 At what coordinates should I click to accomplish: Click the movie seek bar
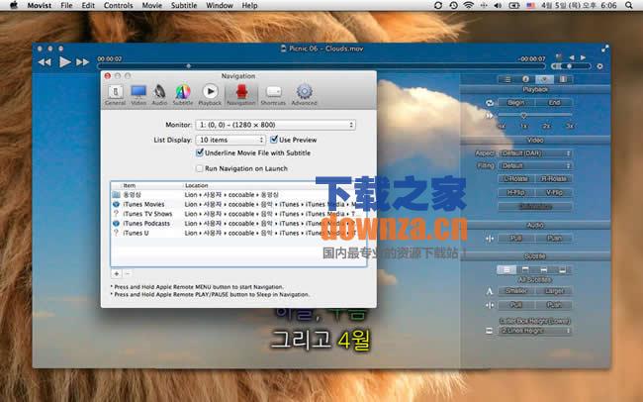pyautogui.click(x=321, y=65)
